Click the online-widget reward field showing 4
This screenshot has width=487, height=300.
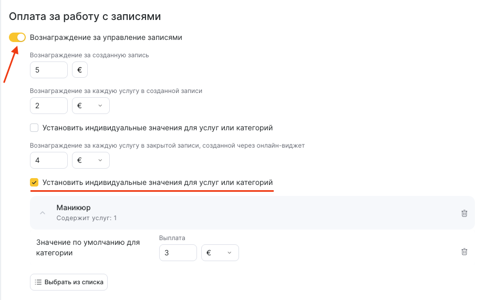(49, 160)
